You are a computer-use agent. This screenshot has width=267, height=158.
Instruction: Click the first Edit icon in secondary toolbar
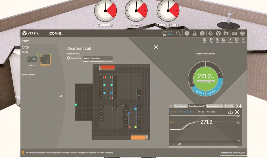pos(205,40)
